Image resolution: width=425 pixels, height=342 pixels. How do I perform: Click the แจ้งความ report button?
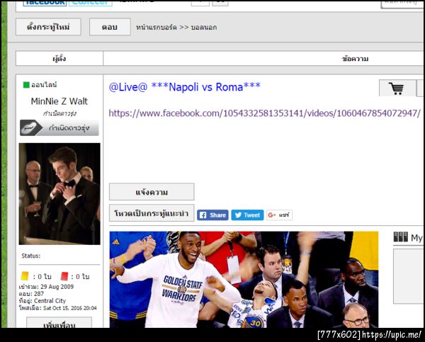pos(152,192)
